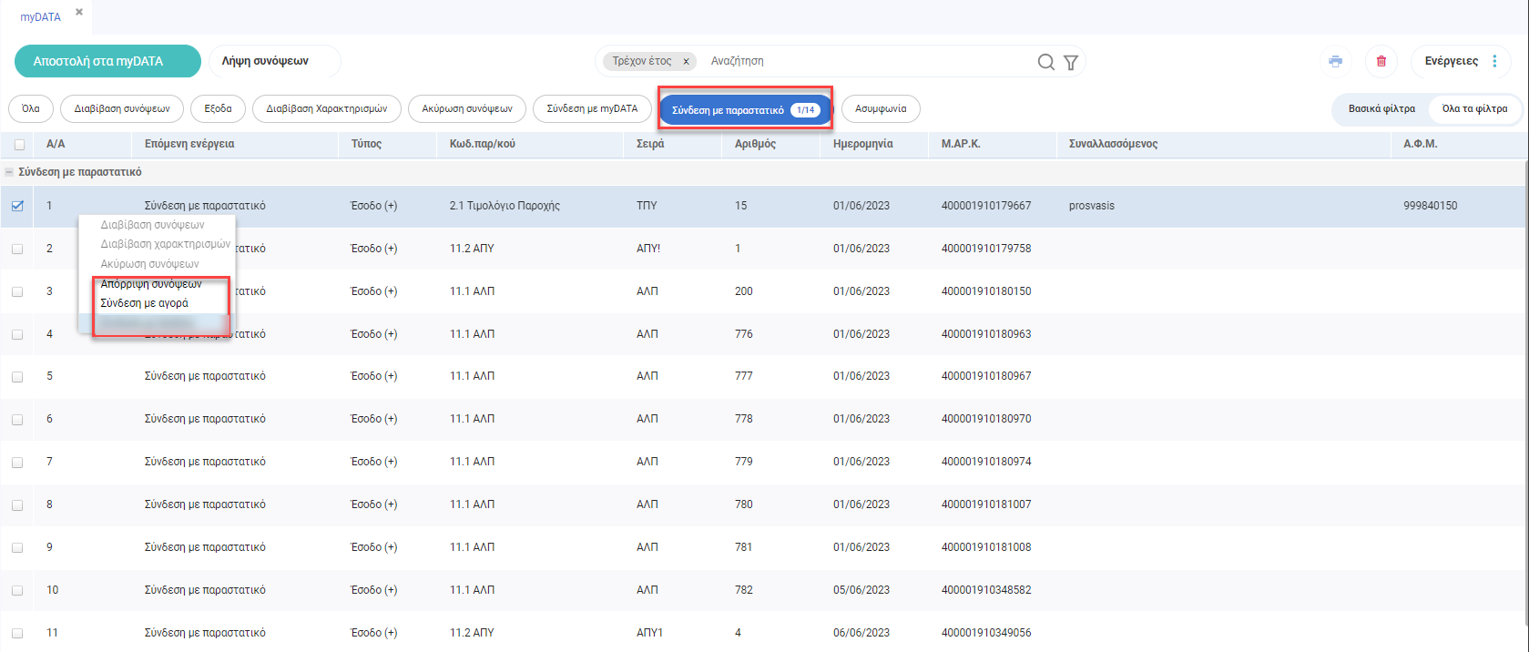1529x652 pixels.
Task: Select 'Σύνδεση με αγορά' in context menu
Action: pyautogui.click(x=145, y=303)
